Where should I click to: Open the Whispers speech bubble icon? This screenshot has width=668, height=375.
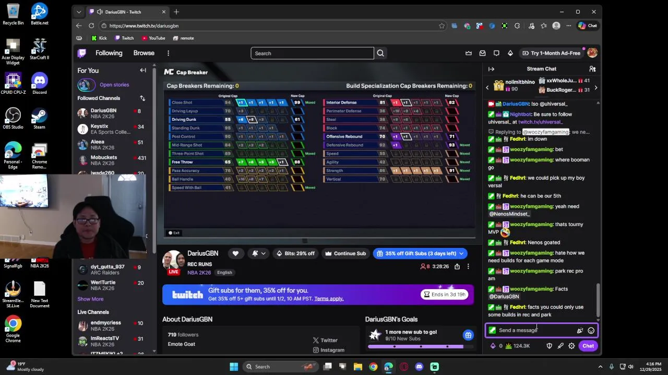(496, 53)
